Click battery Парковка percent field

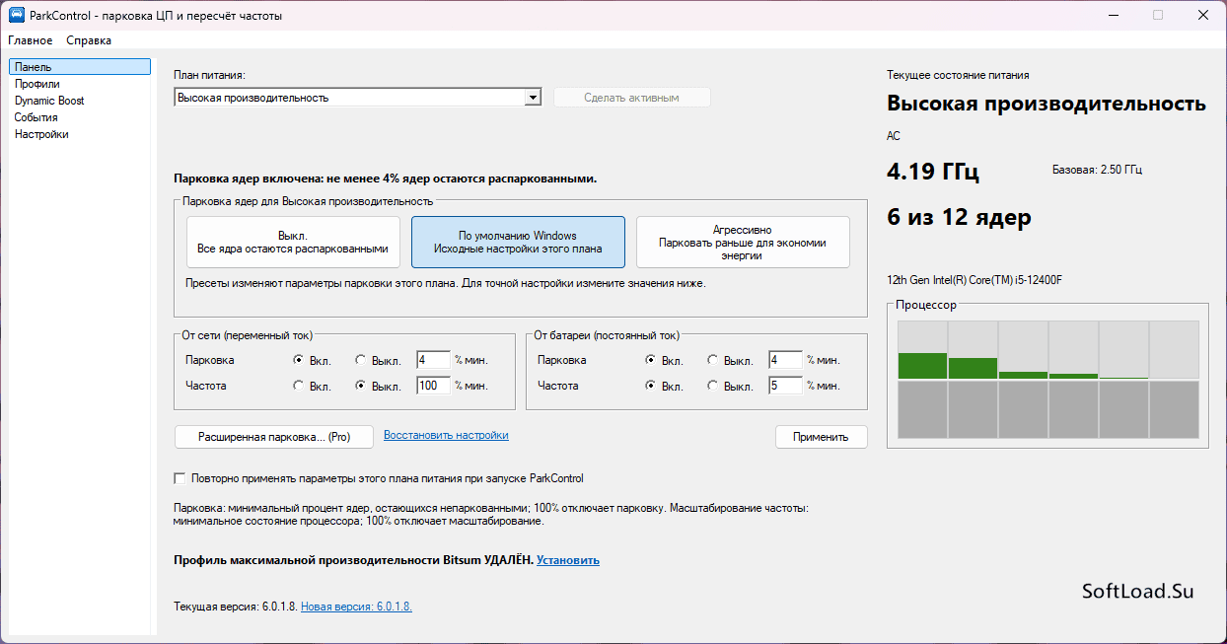[785, 360]
